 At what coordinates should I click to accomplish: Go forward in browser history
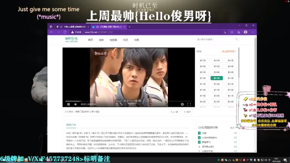(x=58, y=32)
